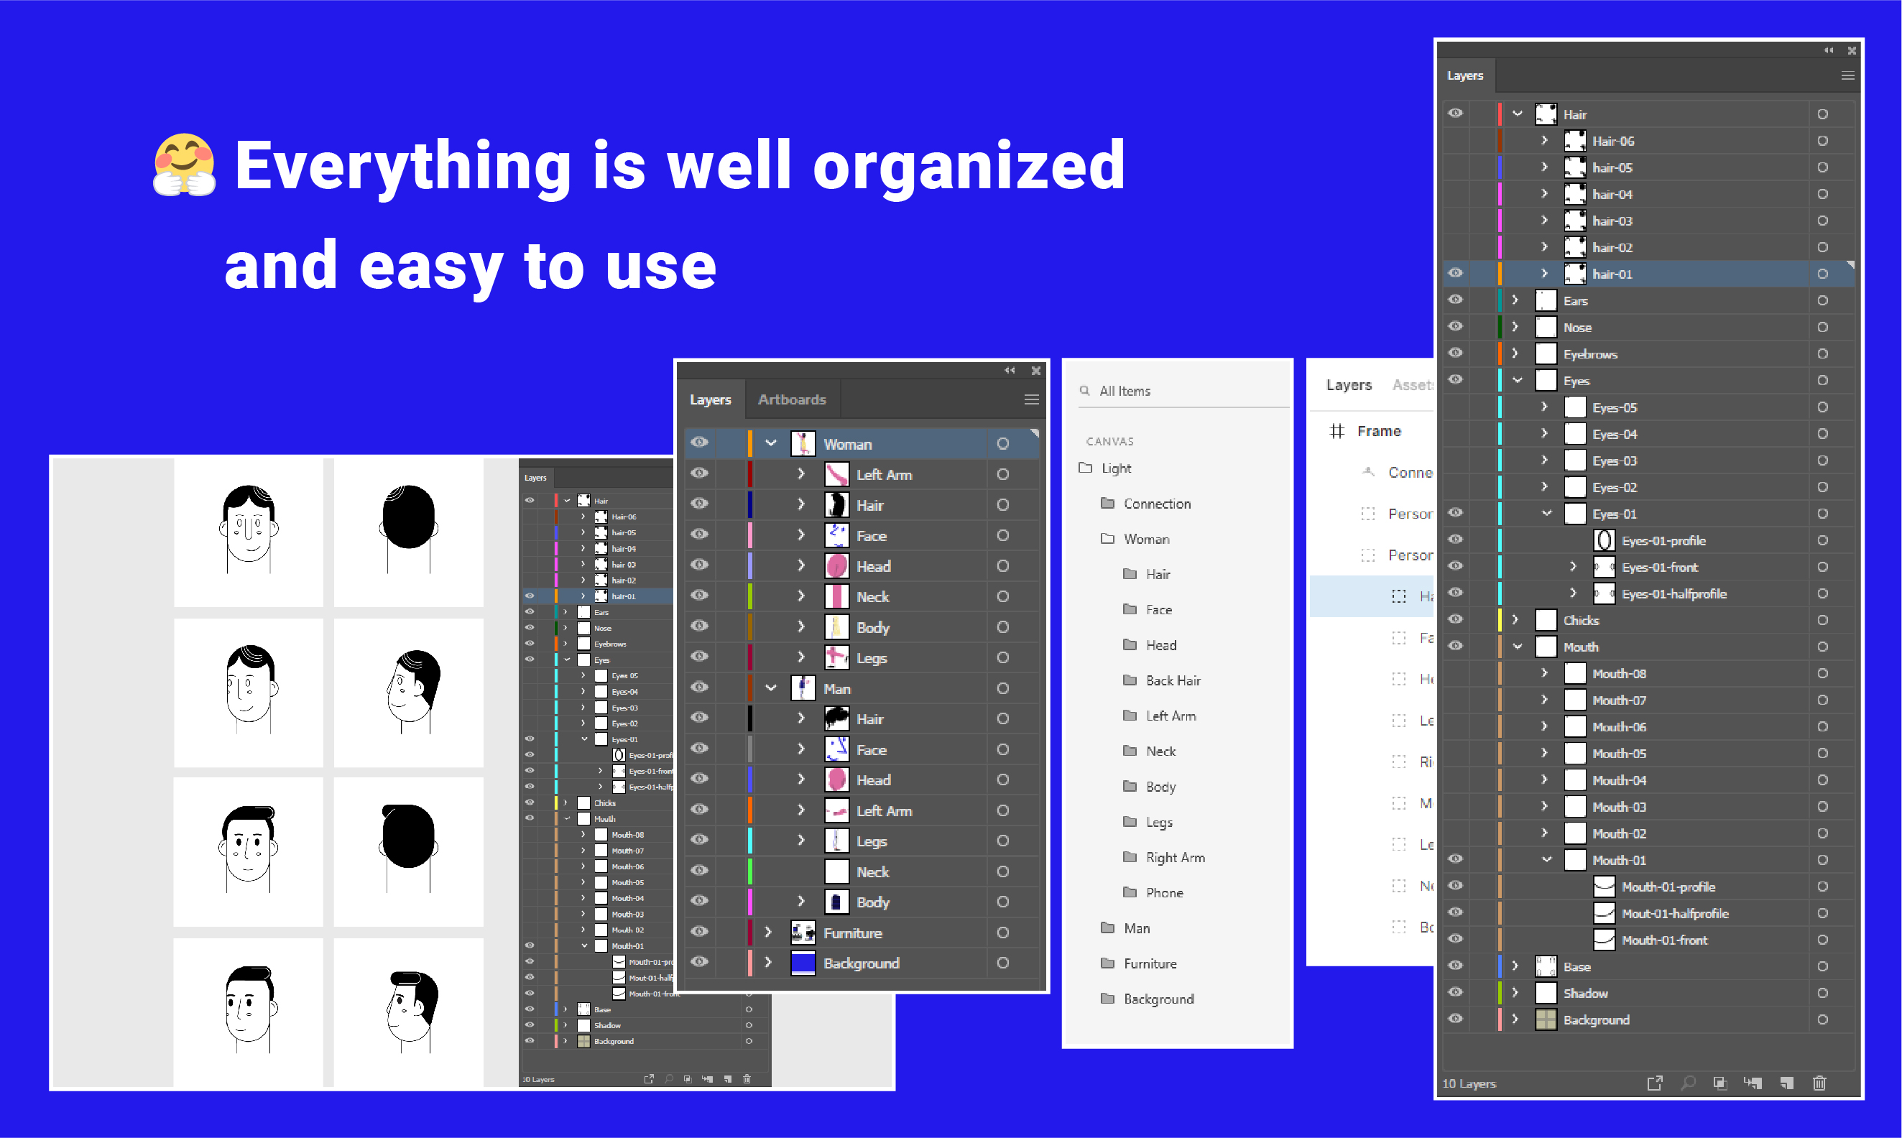The width and height of the screenshot is (1902, 1138).
Task: Click target circle of Ears layer in large panel
Action: coord(1822,300)
